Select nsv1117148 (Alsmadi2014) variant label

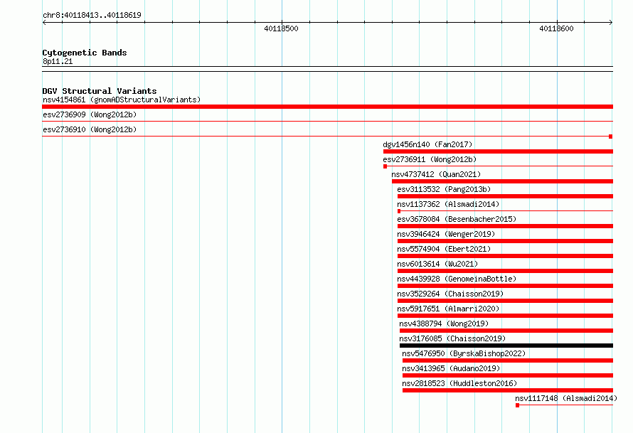pyautogui.click(x=566, y=398)
